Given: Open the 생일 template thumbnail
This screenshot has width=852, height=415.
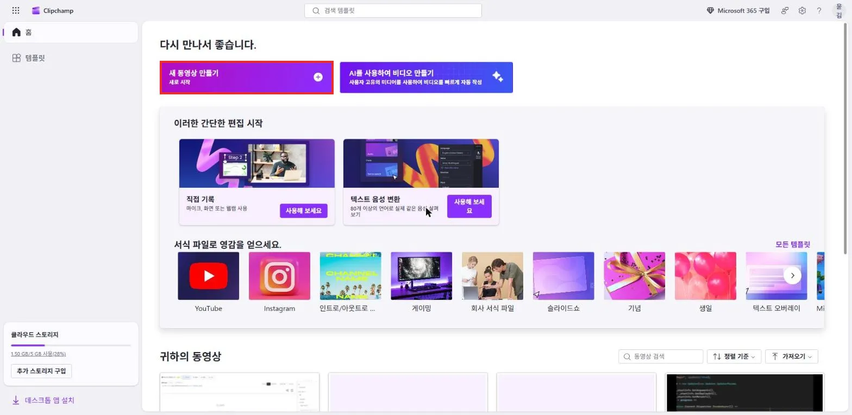Looking at the screenshot, I should [705, 276].
